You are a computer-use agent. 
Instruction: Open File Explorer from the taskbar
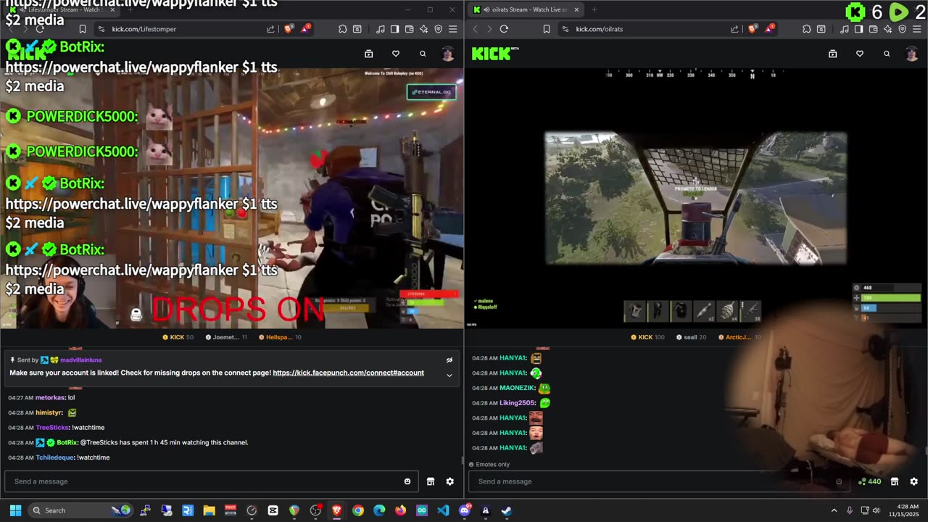click(x=209, y=510)
